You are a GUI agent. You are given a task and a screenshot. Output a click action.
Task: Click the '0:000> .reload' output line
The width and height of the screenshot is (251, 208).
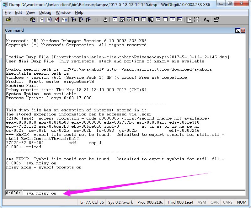(x=24, y=147)
